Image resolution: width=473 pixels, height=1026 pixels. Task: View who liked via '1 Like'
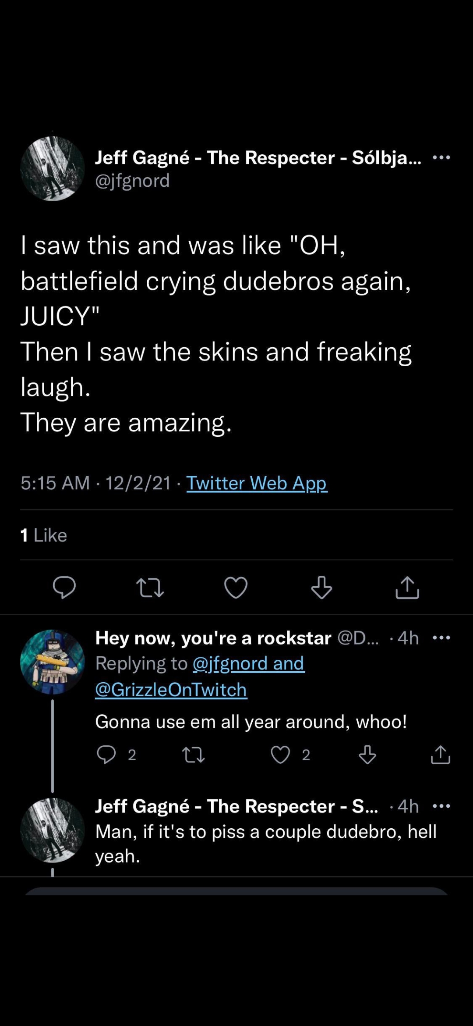point(44,535)
